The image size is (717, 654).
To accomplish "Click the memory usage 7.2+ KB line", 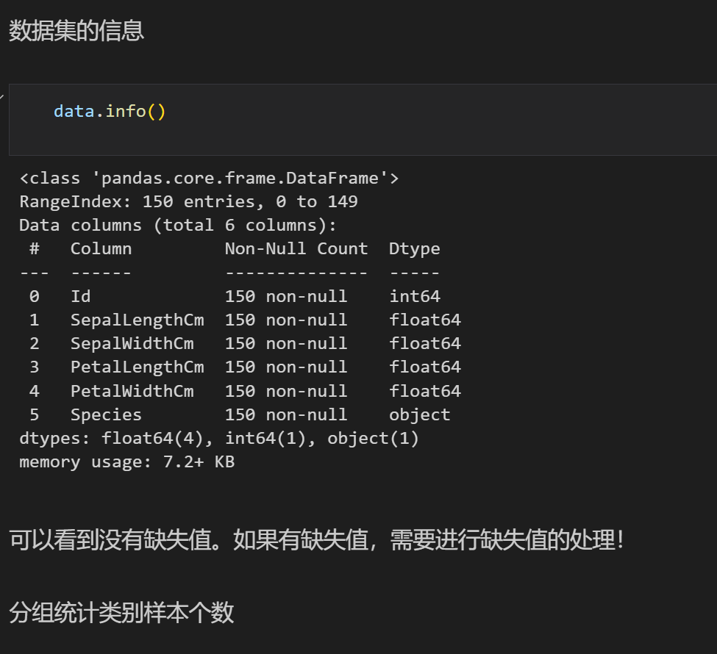I will [x=126, y=462].
